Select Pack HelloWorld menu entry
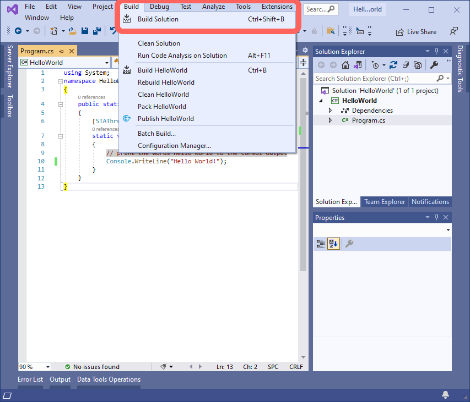This screenshot has width=470, height=402. click(207, 107)
